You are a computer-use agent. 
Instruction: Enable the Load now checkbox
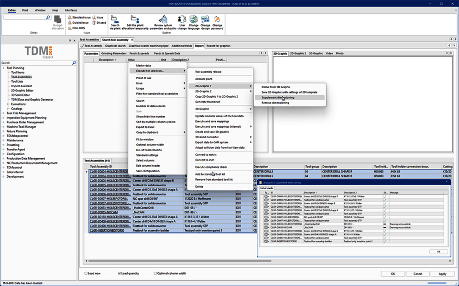pos(86,274)
